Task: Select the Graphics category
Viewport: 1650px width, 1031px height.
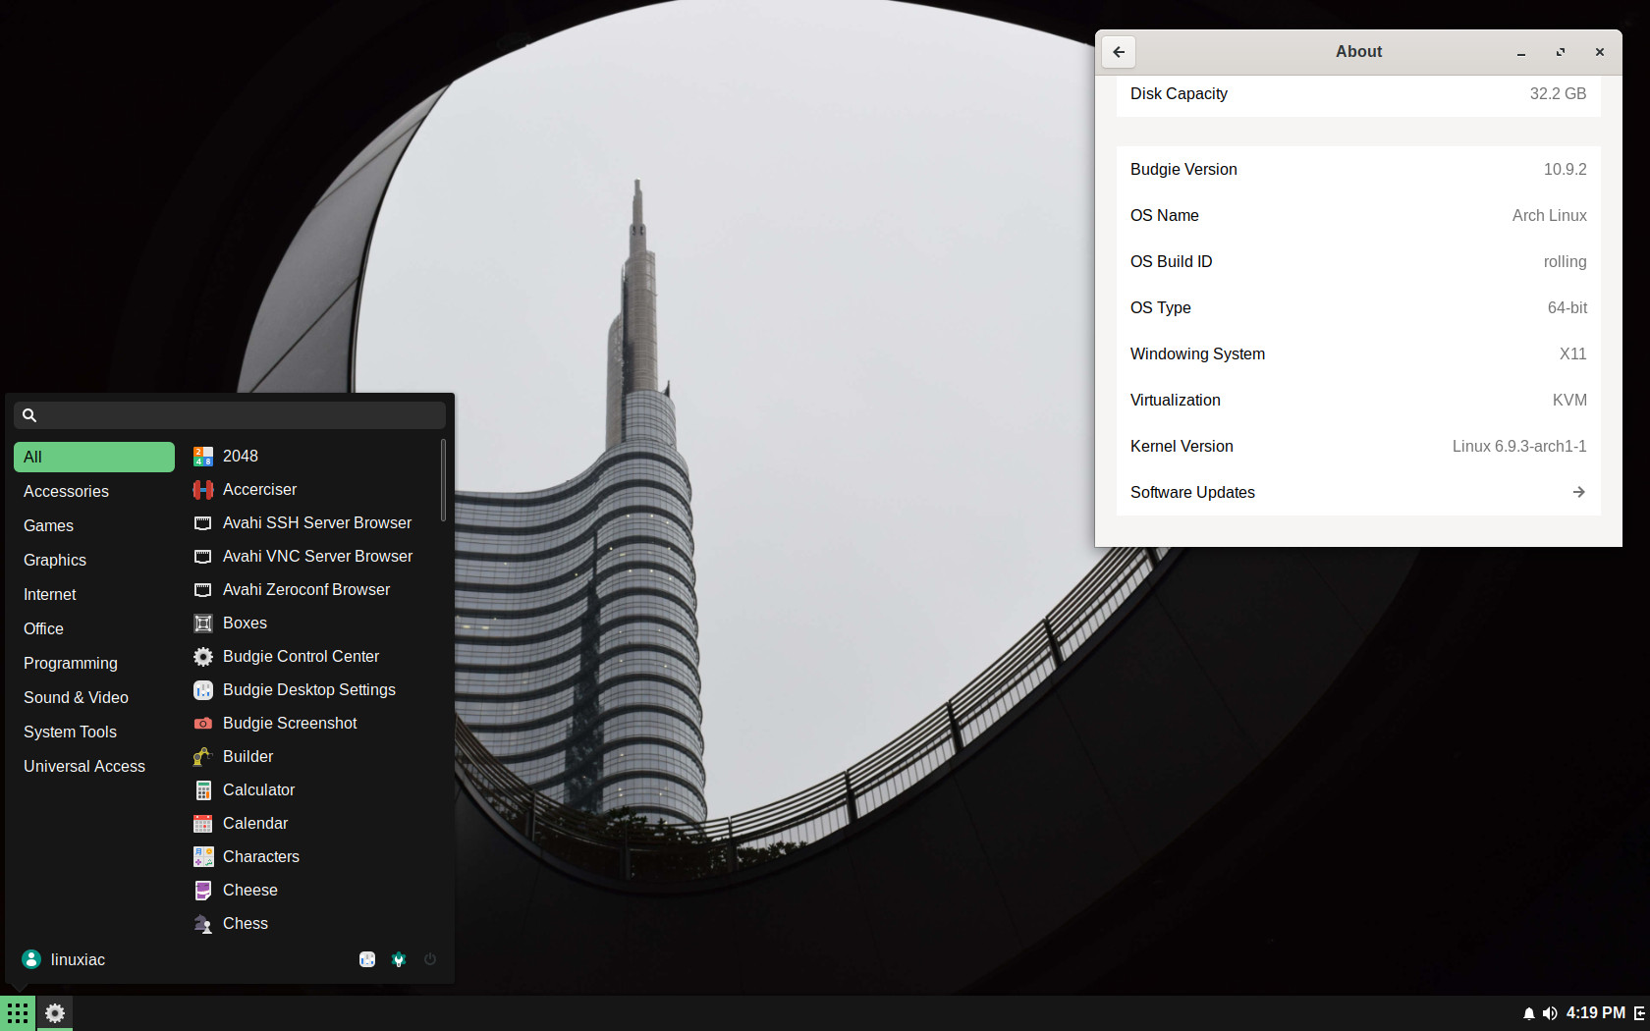Action: 94,560
